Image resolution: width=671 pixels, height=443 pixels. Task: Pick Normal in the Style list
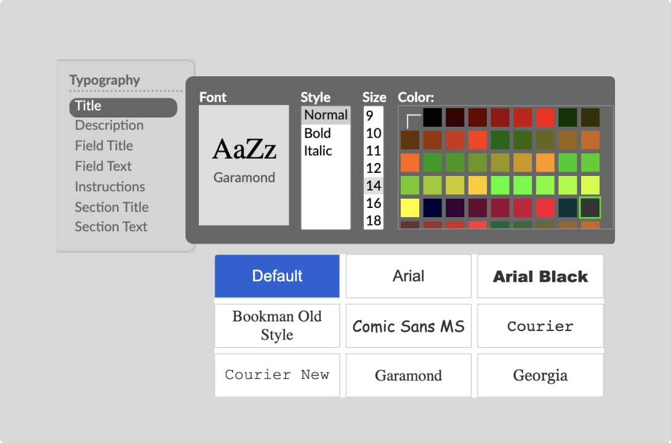tap(326, 115)
